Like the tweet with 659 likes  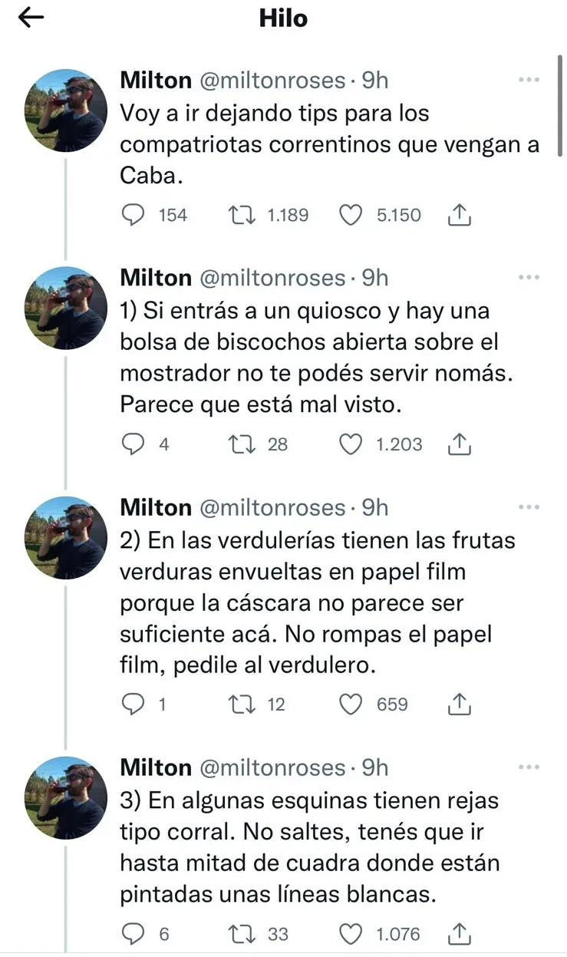351,704
